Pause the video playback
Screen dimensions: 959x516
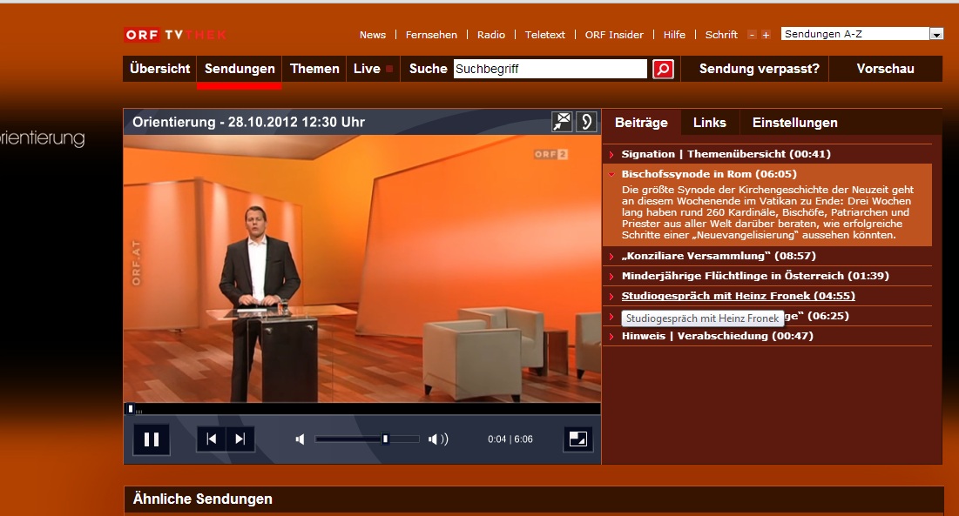(151, 439)
